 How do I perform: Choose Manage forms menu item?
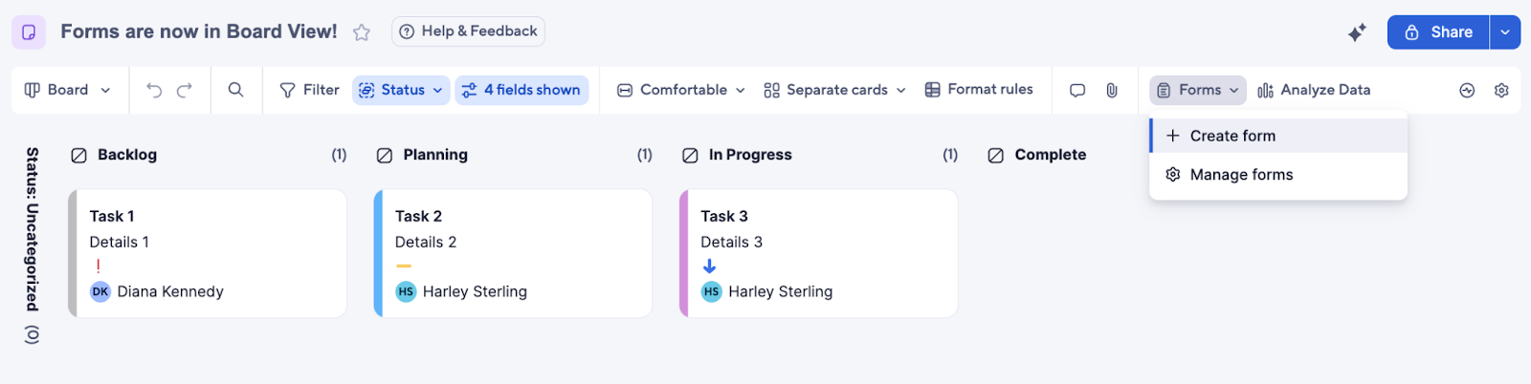pyautogui.click(x=1241, y=175)
